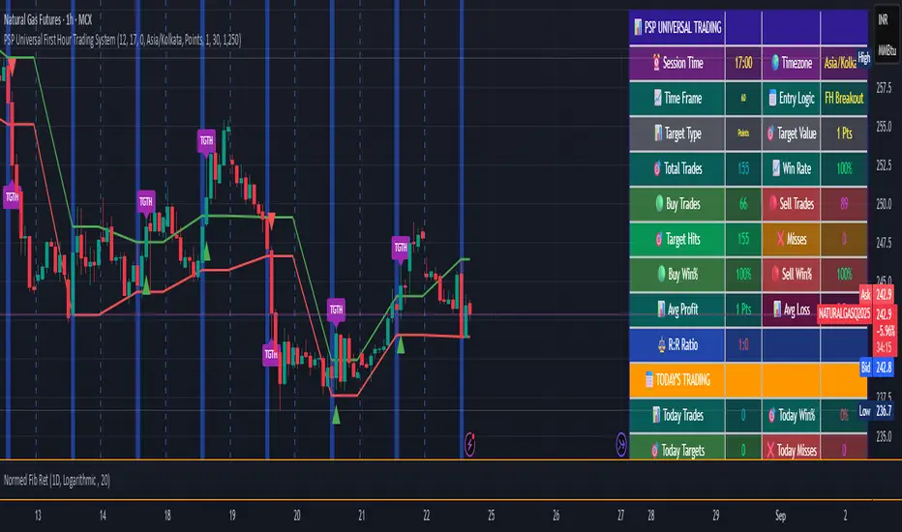Click the NATURALGASQ2025 symbol price label
The image size is (902, 532).
[844, 314]
